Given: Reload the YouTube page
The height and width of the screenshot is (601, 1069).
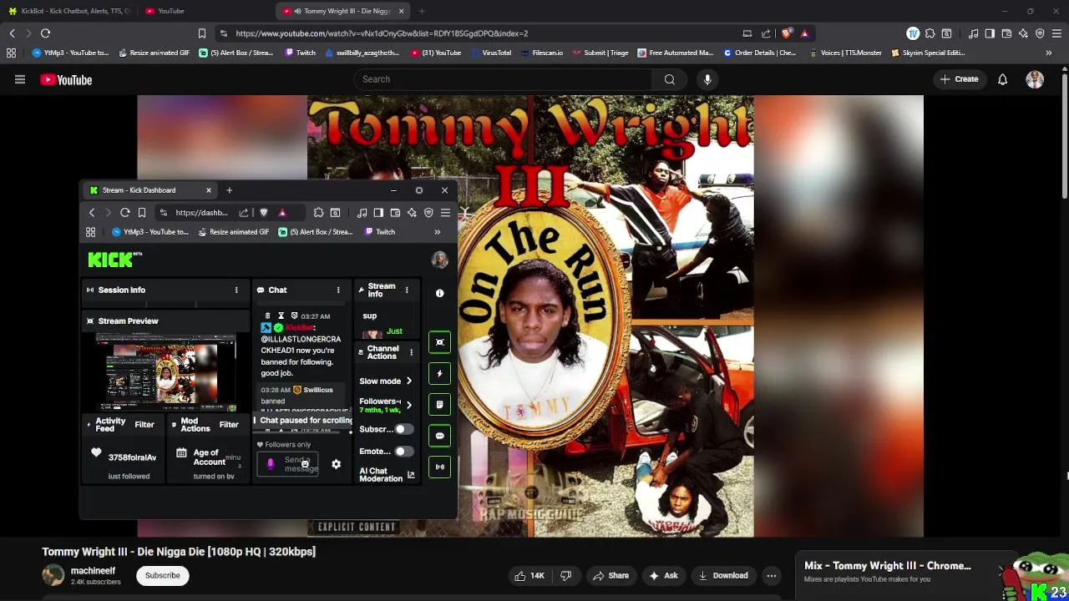Looking at the screenshot, I should (x=46, y=33).
